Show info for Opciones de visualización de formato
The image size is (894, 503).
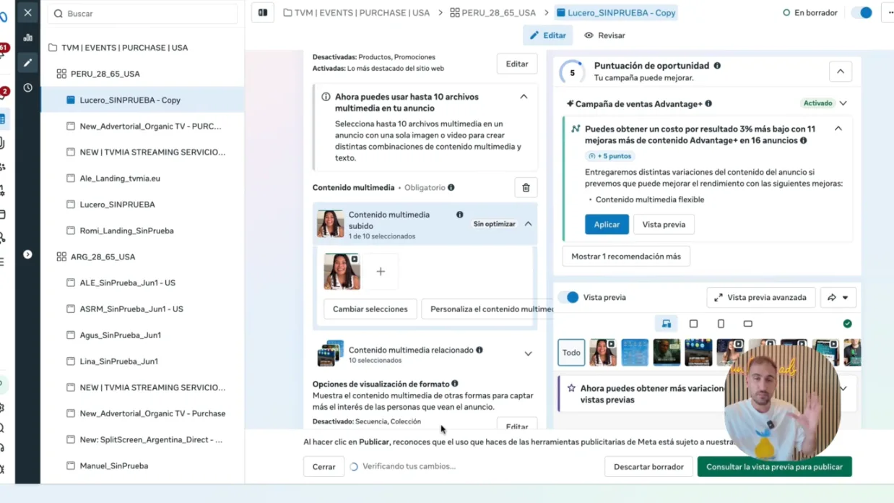coord(455,384)
